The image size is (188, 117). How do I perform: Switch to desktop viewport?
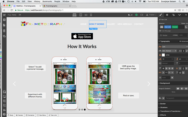tap(74, 15)
